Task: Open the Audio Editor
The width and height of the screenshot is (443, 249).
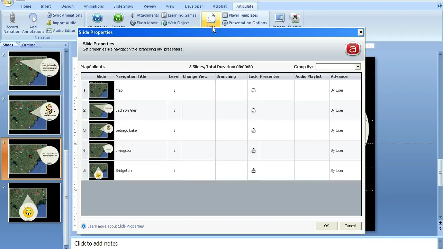Action: [x=61, y=30]
